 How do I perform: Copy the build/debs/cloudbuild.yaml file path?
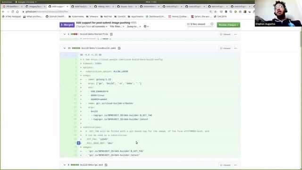119,48
